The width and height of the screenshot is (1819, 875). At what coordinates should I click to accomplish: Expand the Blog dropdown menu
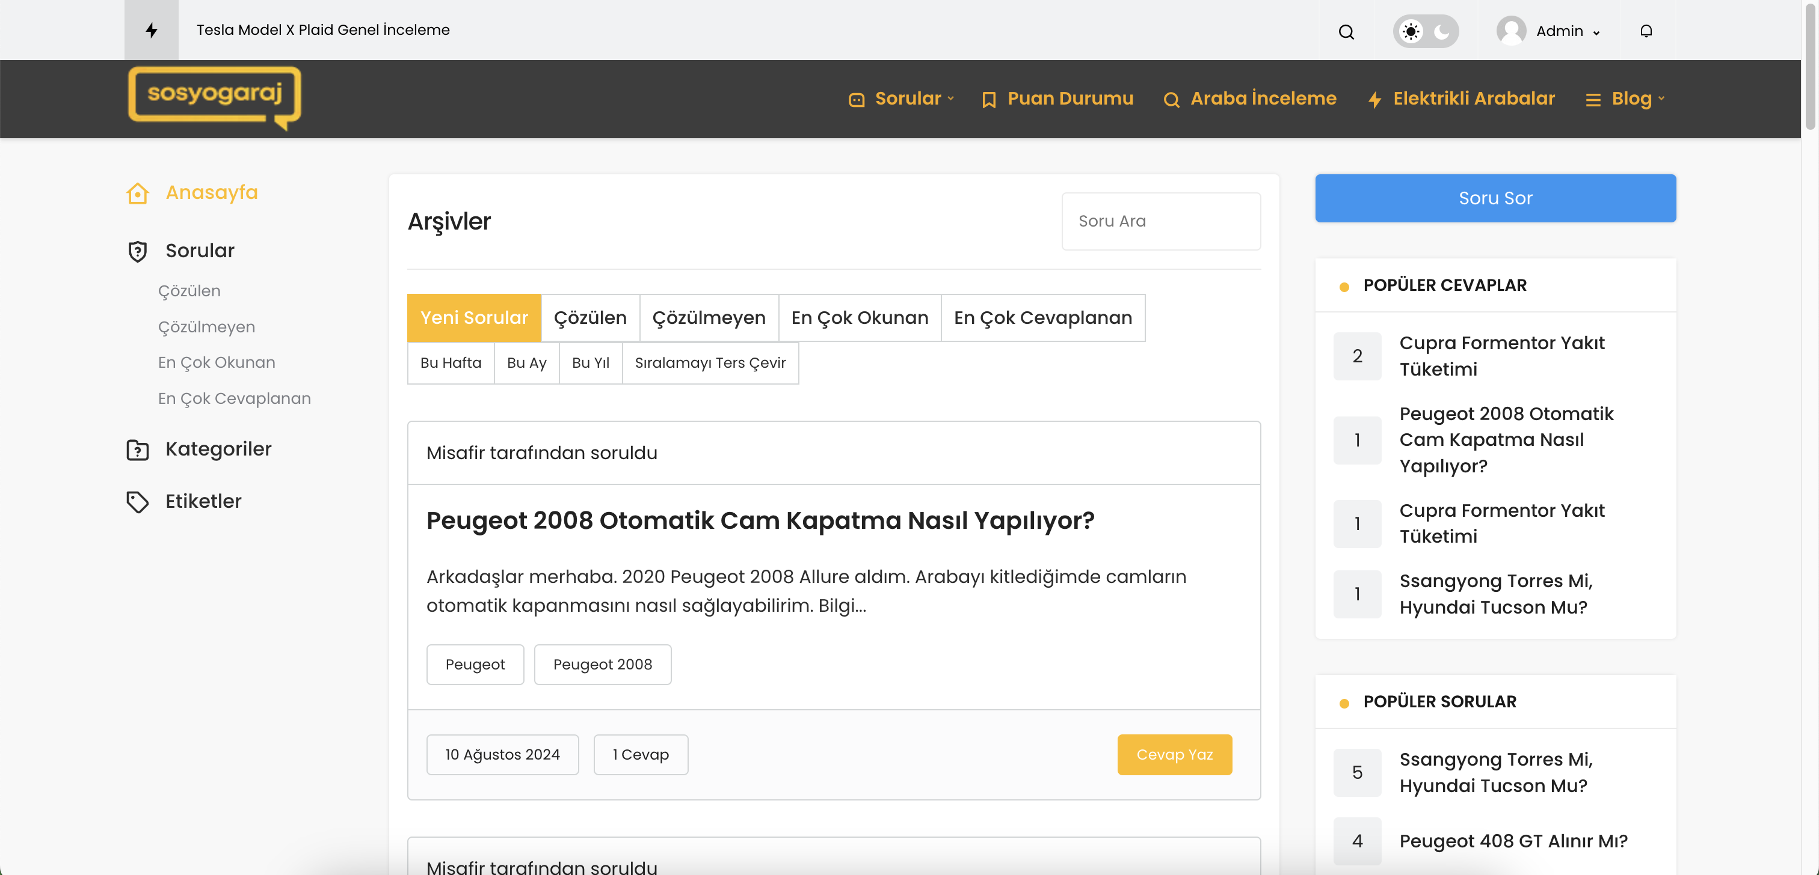point(1637,98)
